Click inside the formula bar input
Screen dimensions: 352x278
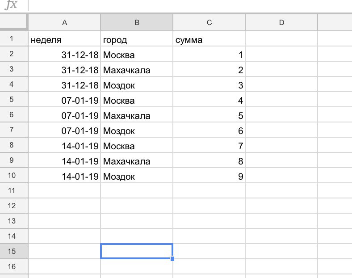click(x=190, y=5)
